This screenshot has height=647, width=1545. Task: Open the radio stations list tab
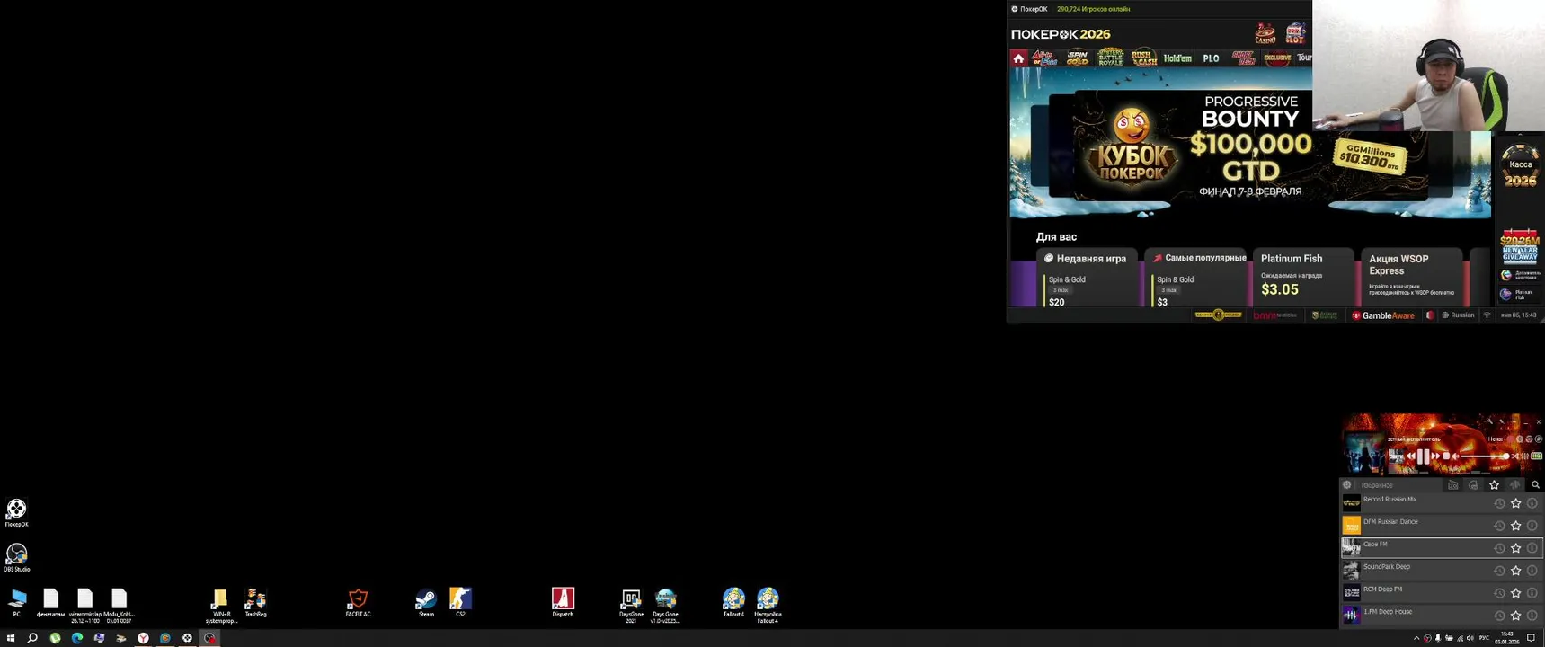tap(1452, 485)
